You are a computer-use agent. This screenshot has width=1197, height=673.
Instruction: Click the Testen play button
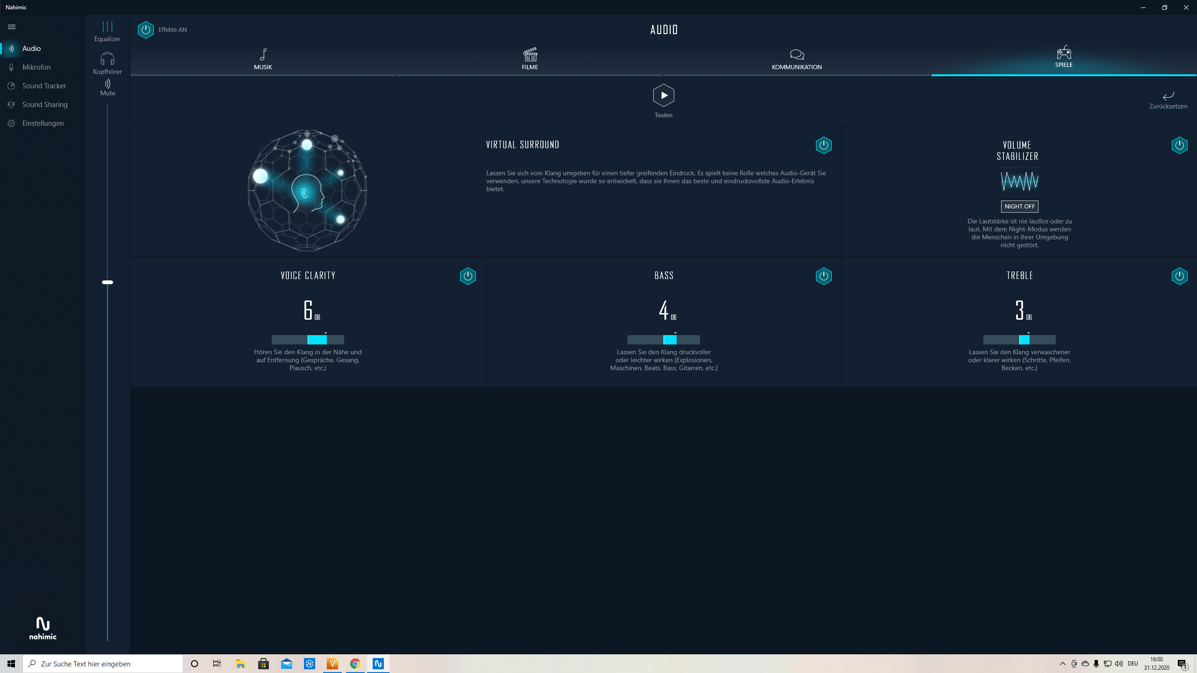(663, 96)
